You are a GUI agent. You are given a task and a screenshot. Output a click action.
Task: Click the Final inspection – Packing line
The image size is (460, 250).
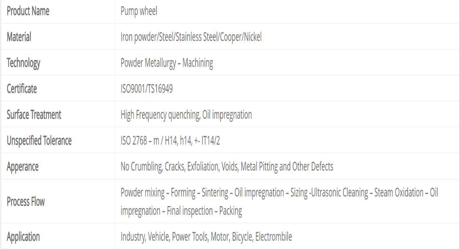[x=181, y=211]
